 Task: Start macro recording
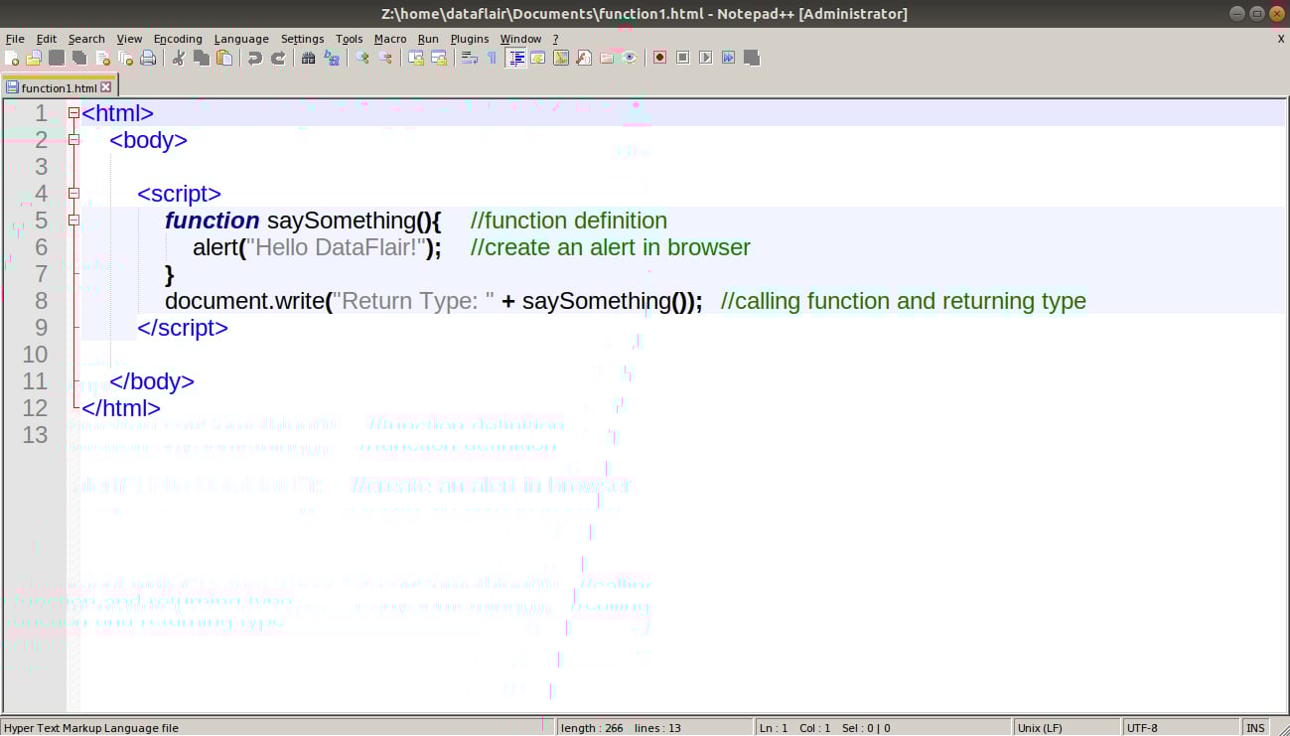click(660, 58)
